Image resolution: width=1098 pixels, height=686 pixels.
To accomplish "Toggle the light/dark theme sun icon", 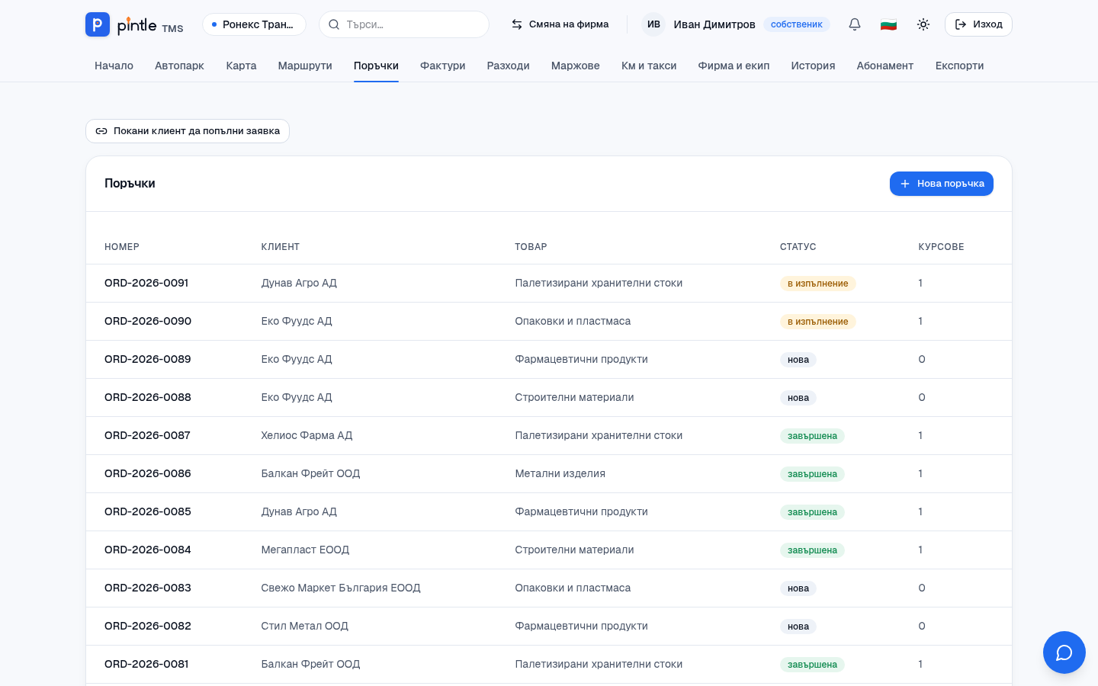I will click(923, 24).
